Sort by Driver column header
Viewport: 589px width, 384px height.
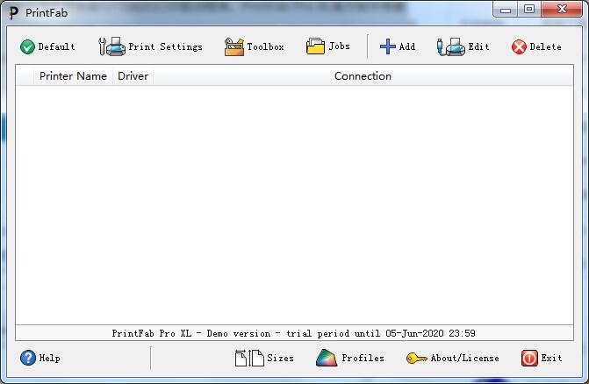coord(133,76)
